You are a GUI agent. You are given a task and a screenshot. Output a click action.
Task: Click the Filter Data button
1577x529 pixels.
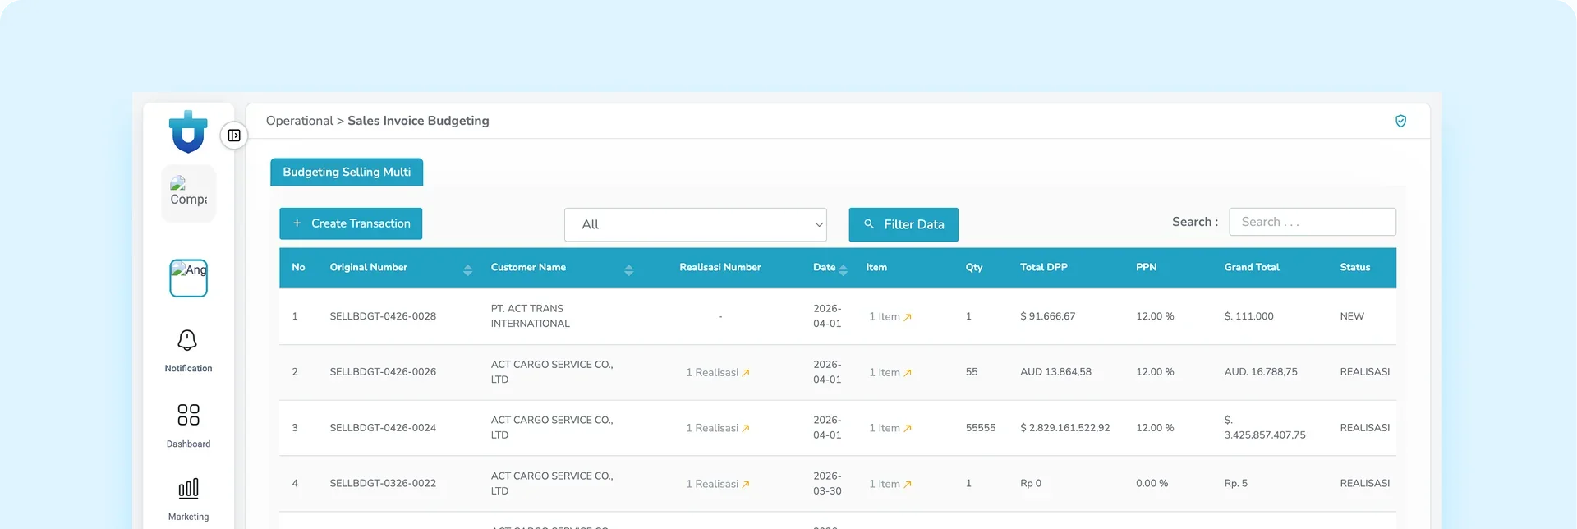(903, 224)
